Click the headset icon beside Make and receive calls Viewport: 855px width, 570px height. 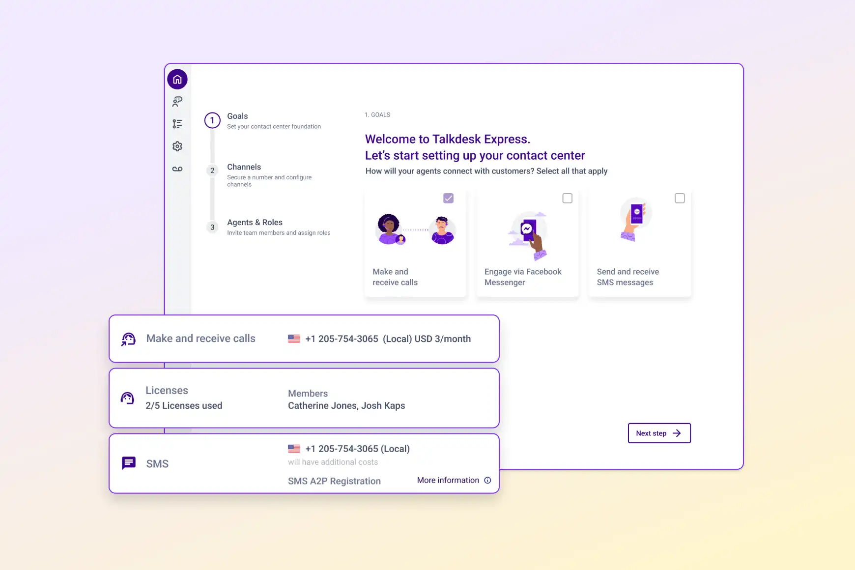pyautogui.click(x=128, y=339)
